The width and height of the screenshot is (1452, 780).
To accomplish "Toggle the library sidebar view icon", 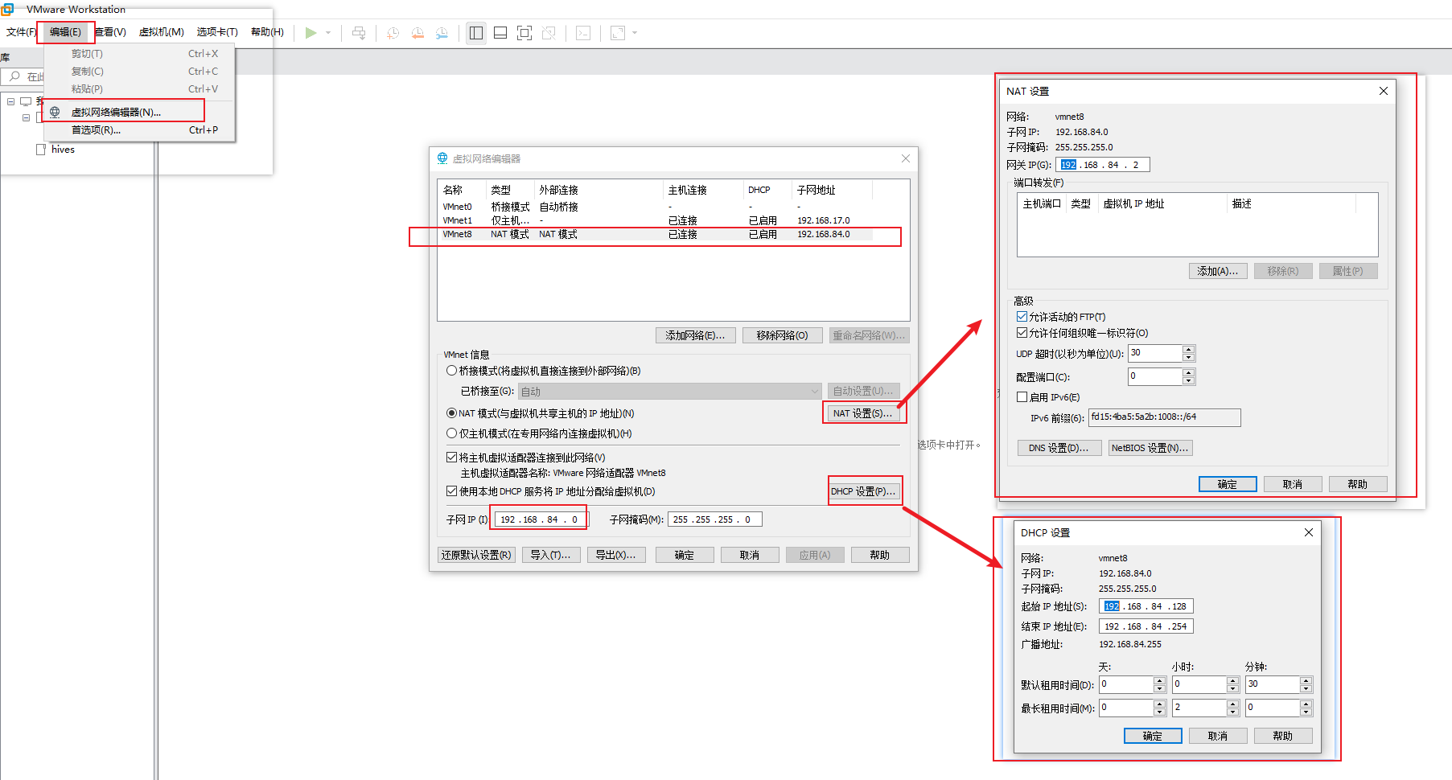I will point(476,33).
